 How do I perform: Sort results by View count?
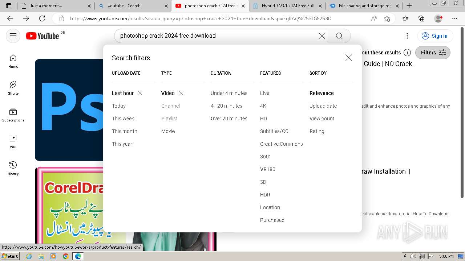click(322, 119)
